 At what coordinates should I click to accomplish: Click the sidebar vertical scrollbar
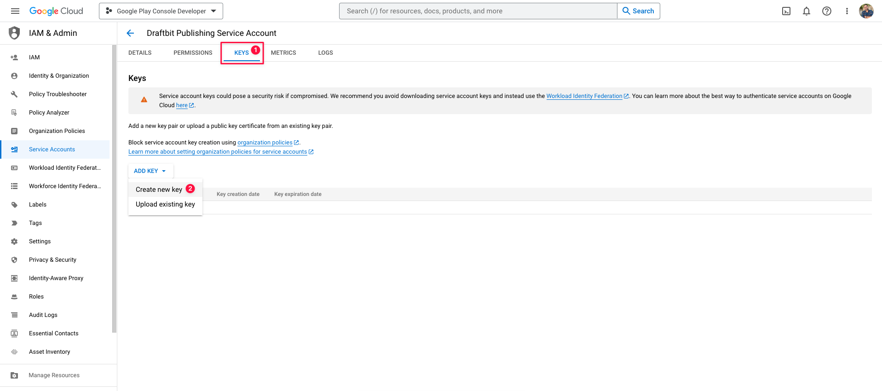pos(114,189)
